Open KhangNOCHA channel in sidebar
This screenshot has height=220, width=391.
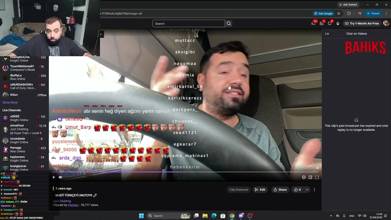pyautogui.click(x=24, y=59)
